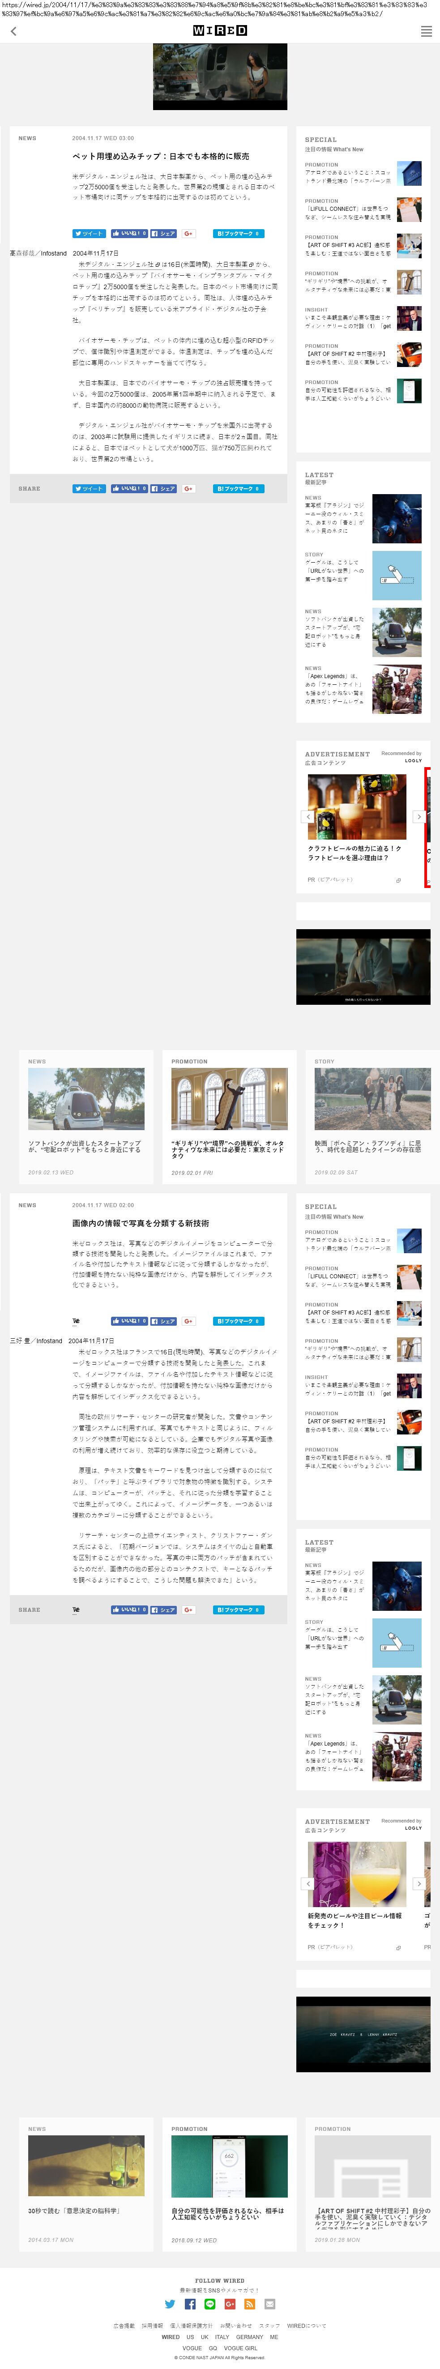
Task: Play first sidebar video advertisement
Action: pyautogui.click(x=363, y=967)
